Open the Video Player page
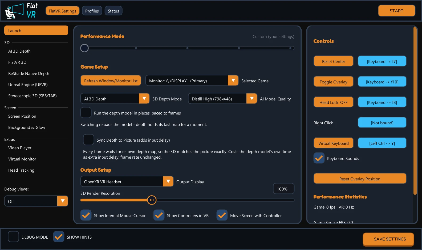 coord(20,148)
